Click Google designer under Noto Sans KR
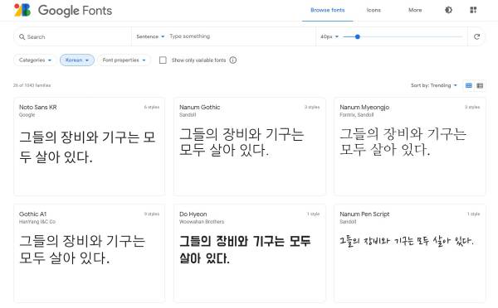This screenshot has height=308, width=498. 27,115
